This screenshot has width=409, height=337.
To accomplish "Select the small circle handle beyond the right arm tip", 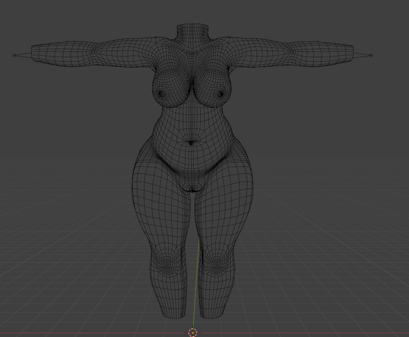I will (x=371, y=55).
